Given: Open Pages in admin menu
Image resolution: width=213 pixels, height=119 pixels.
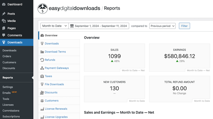Looking at the screenshot, I should pos(17,28).
